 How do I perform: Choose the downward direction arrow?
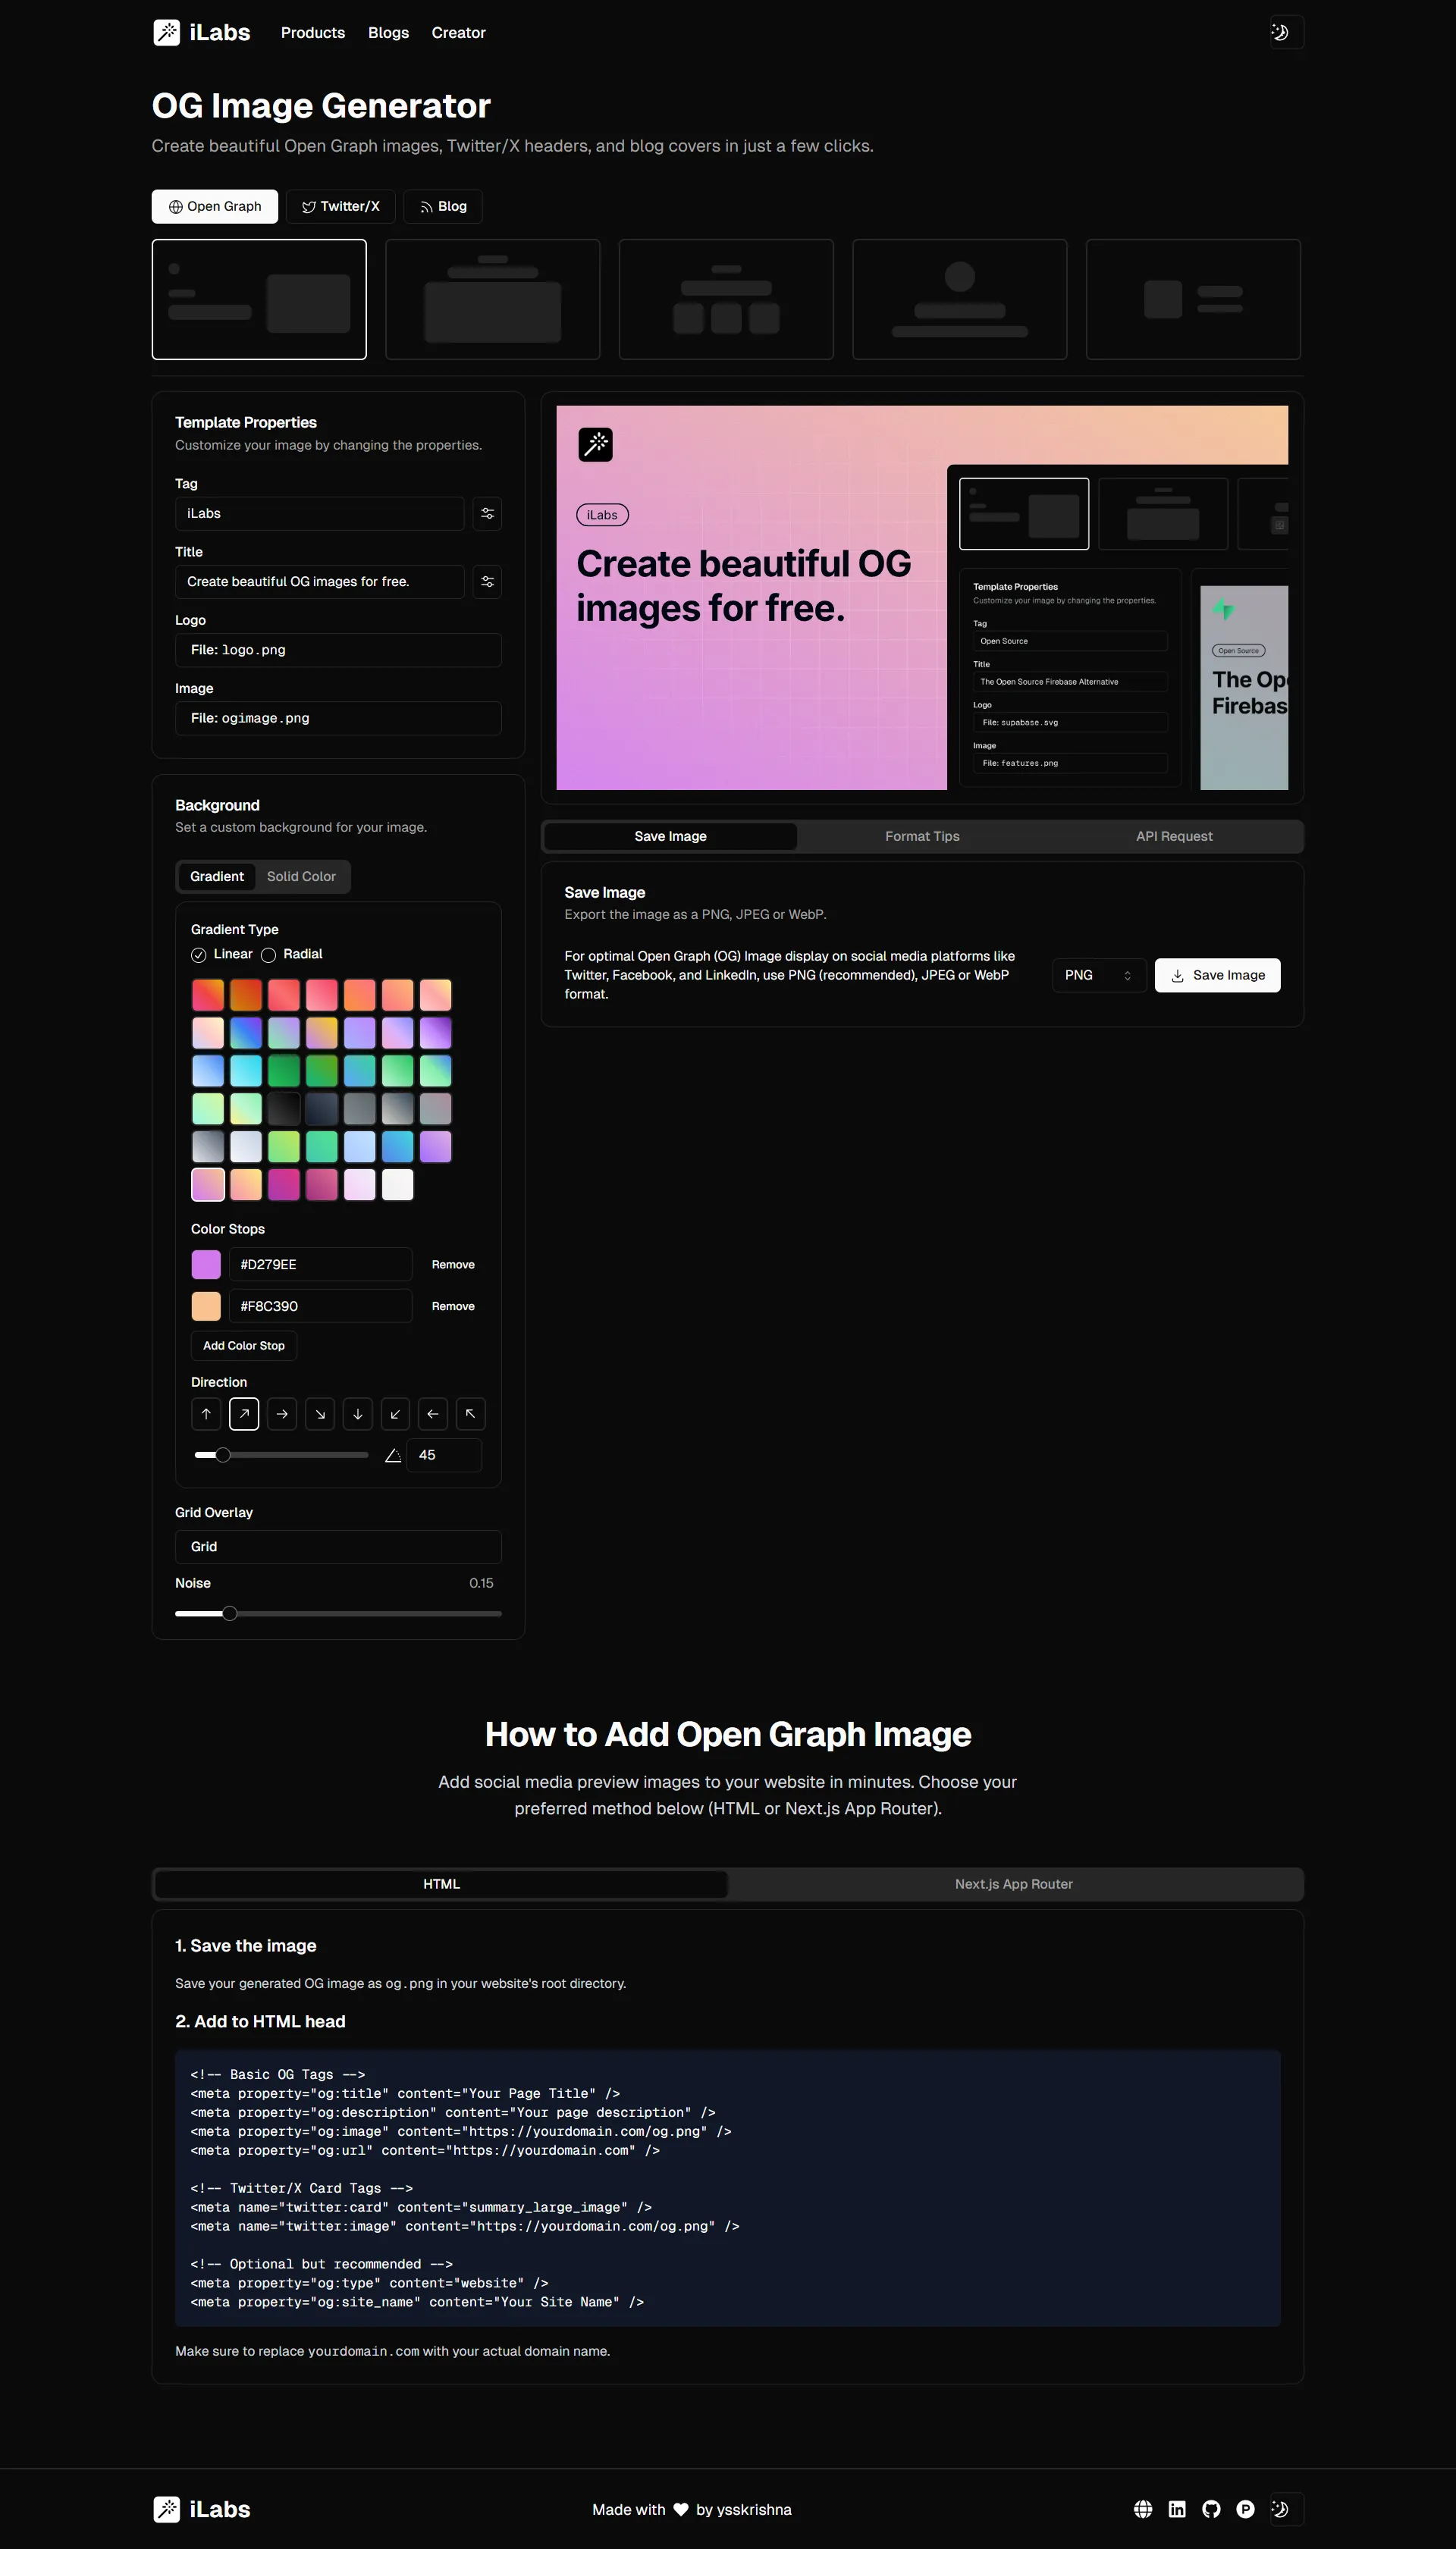pos(358,1415)
